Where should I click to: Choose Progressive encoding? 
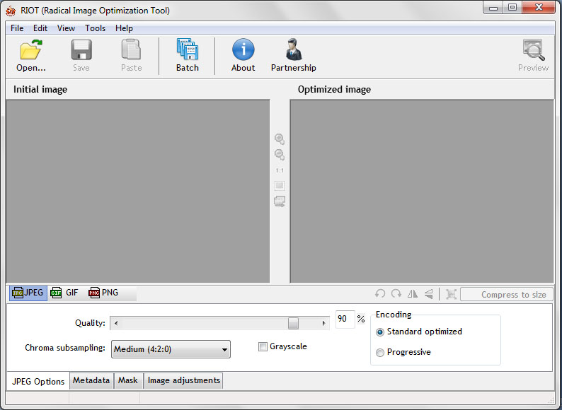380,353
